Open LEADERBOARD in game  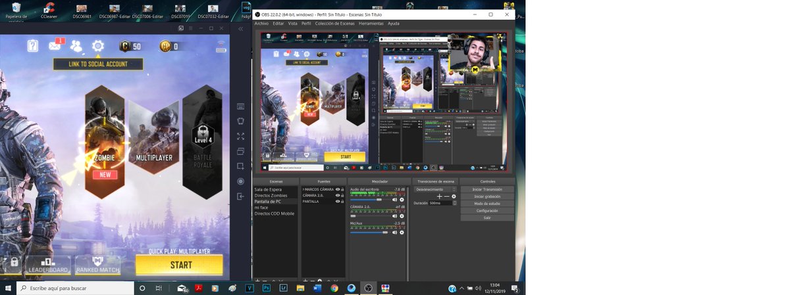(x=48, y=265)
